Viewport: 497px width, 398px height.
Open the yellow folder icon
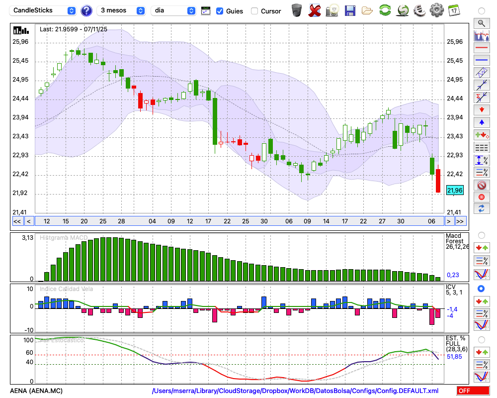367,10
